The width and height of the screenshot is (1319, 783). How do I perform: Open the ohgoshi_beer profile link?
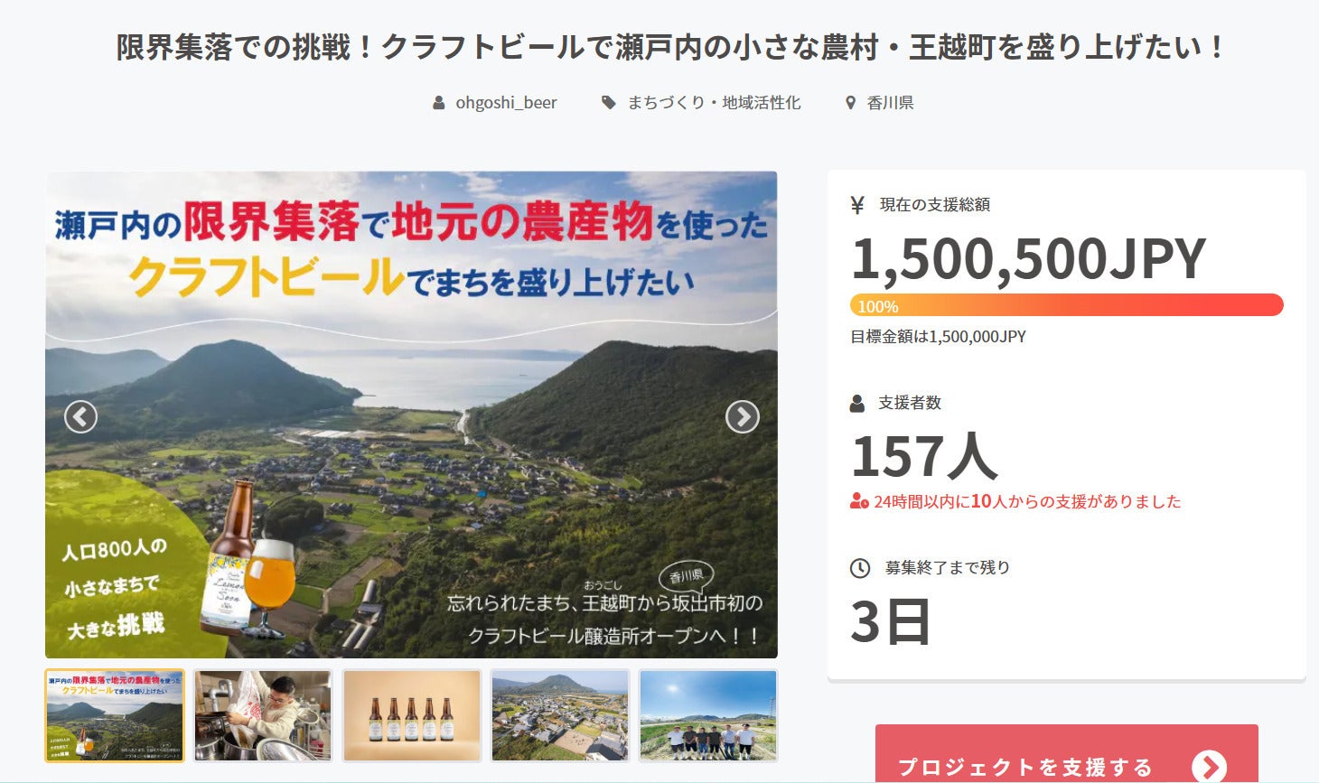(x=506, y=103)
